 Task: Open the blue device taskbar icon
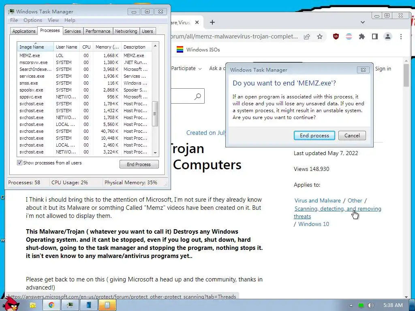click(x=89, y=305)
